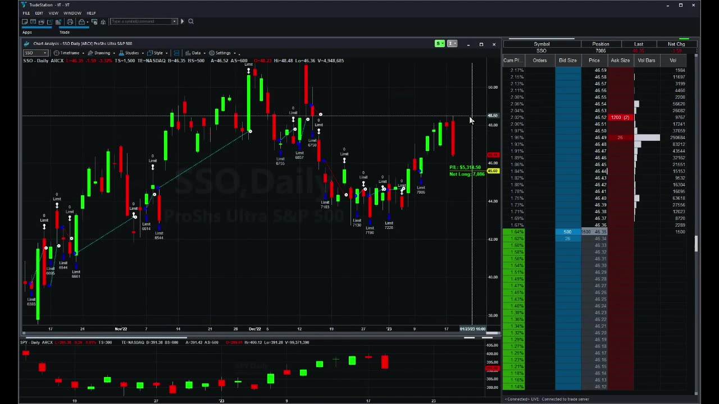Click inside the symbol/command input field
The width and height of the screenshot is (719, 404).
point(140,22)
